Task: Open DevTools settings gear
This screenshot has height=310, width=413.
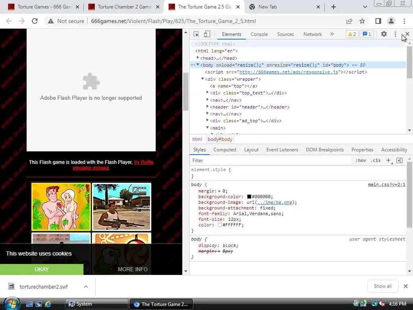Action: [x=384, y=34]
